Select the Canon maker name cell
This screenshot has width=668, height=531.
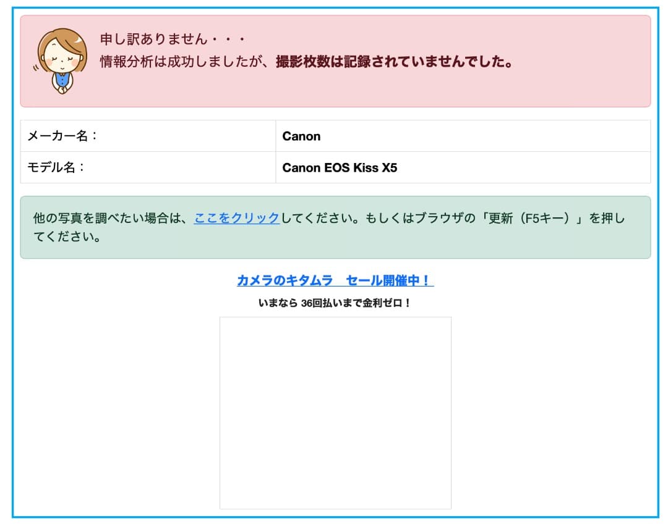tap(463, 136)
